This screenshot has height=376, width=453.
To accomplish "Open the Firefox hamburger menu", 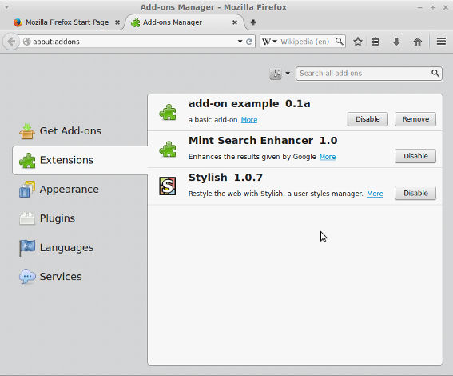I will coord(441,42).
